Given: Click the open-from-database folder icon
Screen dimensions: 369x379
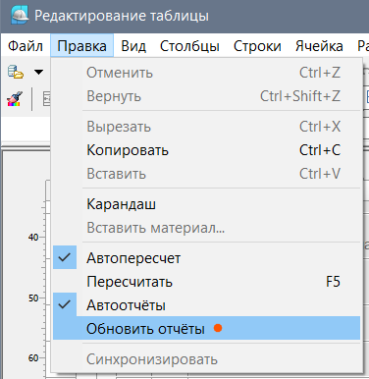Looking at the screenshot, I should [x=16, y=72].
